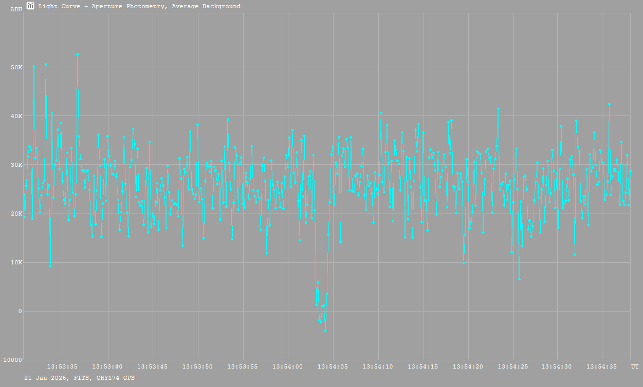Click the 13:53:50 time axis label
Image resolution: width=643 pixels, height=387 pixels.
(x=198, y=366)
